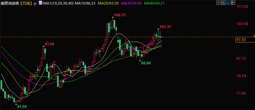The image size is (255, 110).
Task: Click the 103.58 price axis label
Action: [243, 24]
